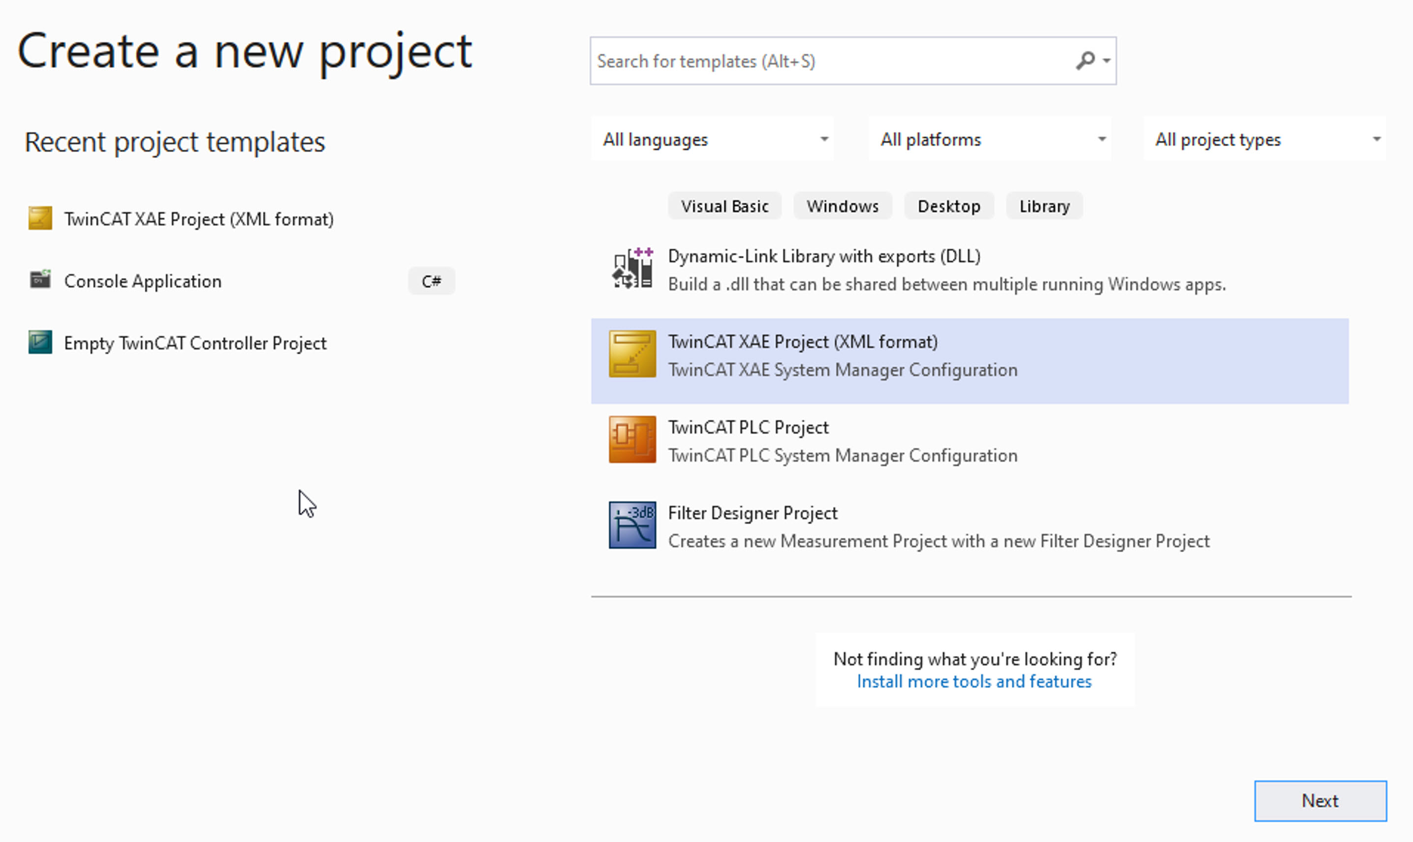Click the Empty TwinCAT Controller Project icon
The image size is (1413, 842).
click(x=40, y=342)
